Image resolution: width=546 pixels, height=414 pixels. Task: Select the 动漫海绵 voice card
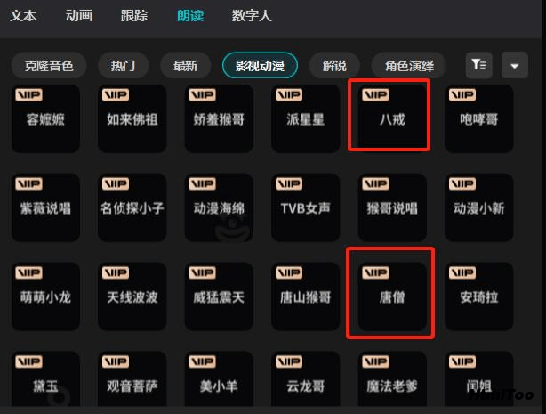coord(219,207)
